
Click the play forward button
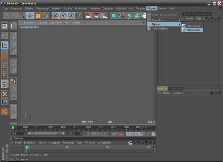(x=98, y=134)
